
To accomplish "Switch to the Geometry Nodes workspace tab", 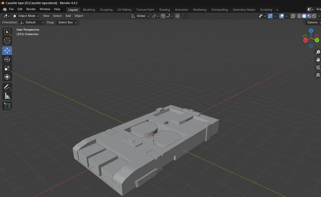I will [x=244, y=10].
